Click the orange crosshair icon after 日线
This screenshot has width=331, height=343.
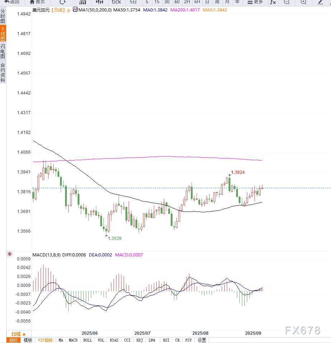coord(69,10)
